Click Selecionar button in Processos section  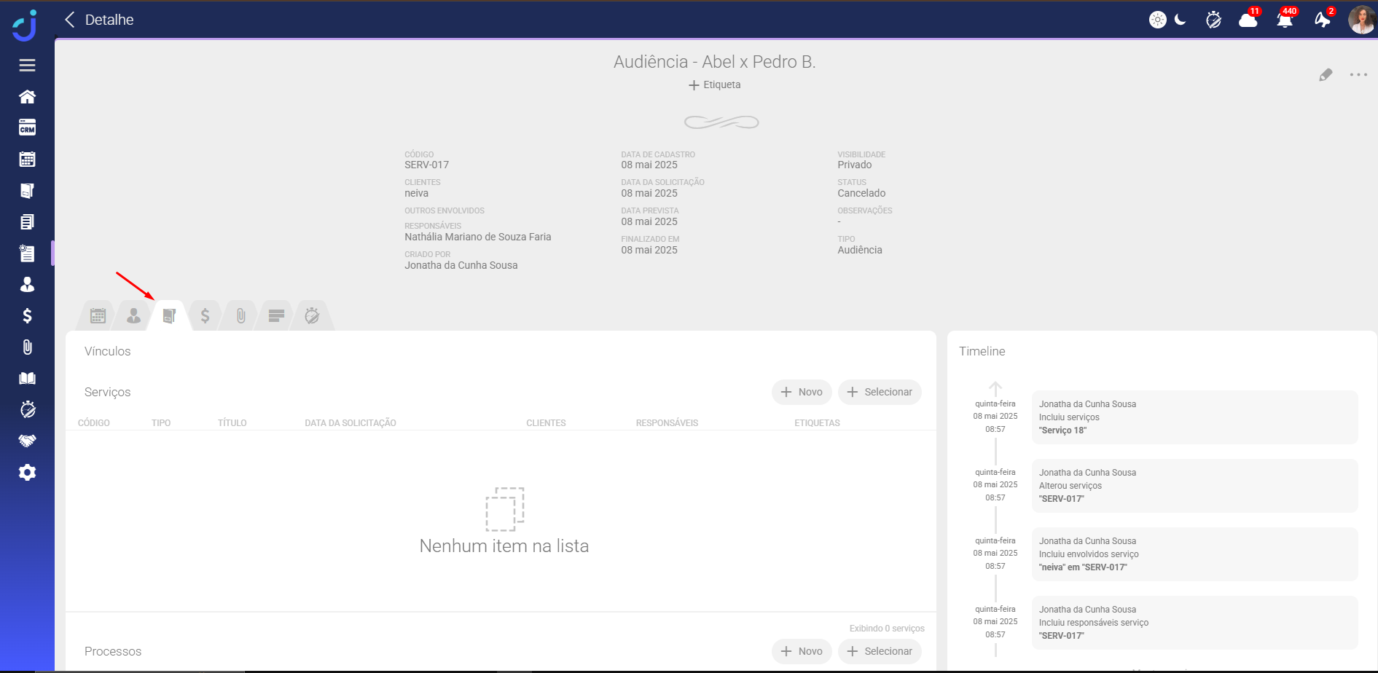click(880, 651)
